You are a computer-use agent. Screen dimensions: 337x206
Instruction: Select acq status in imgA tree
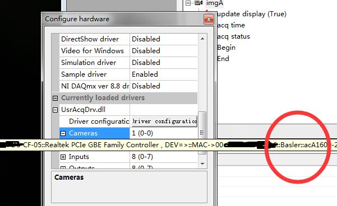[233, 36]
